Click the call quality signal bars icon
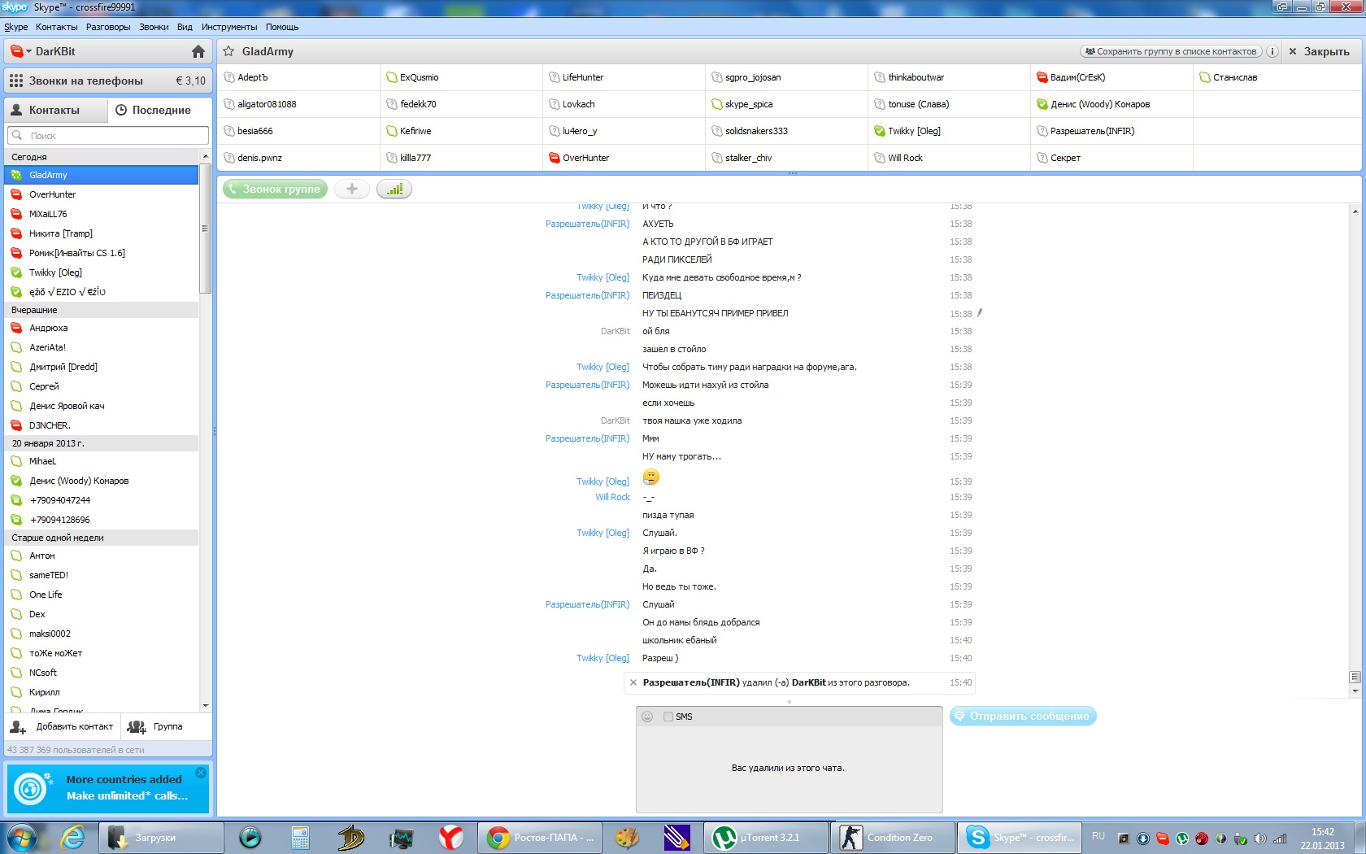Screen dimensions: 1366x854 (394, 189)
